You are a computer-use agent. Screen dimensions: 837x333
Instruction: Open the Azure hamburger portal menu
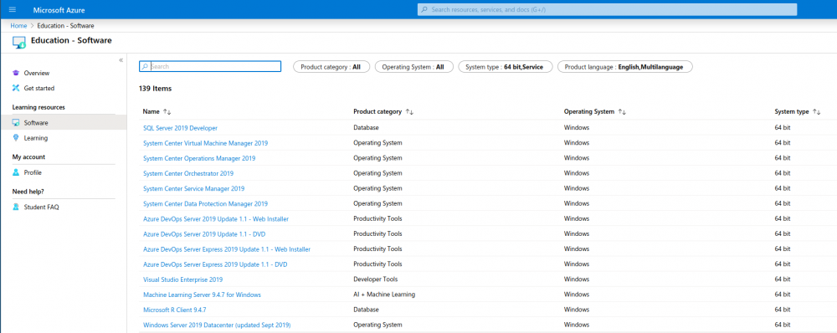click(13, 9)
